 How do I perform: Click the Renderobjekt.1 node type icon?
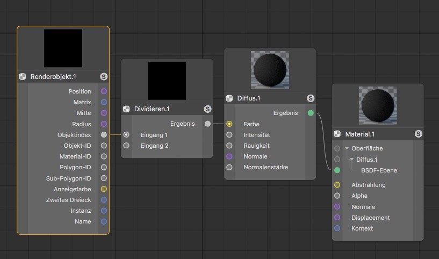(23, 76)
